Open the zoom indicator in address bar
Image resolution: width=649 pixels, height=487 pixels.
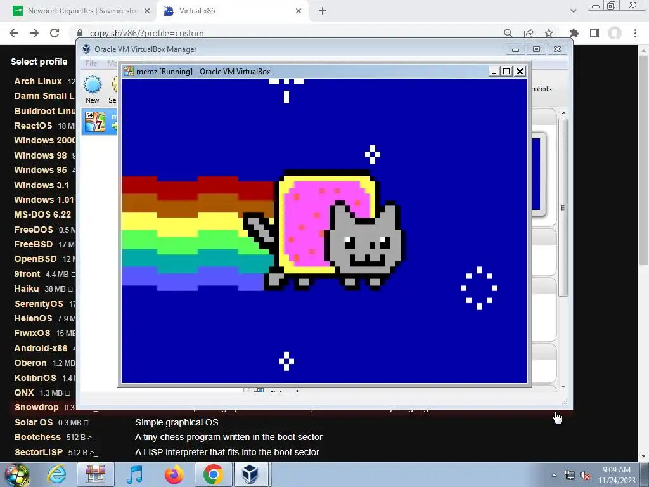(x=508, y=33)
